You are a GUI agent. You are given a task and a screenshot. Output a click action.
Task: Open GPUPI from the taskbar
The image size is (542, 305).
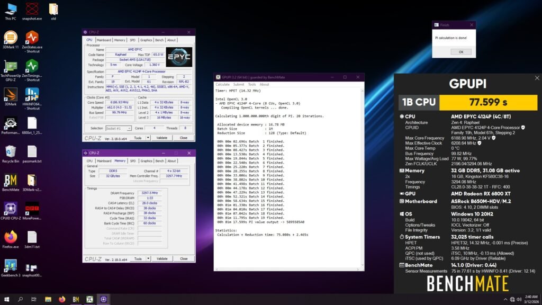(89, 300)
